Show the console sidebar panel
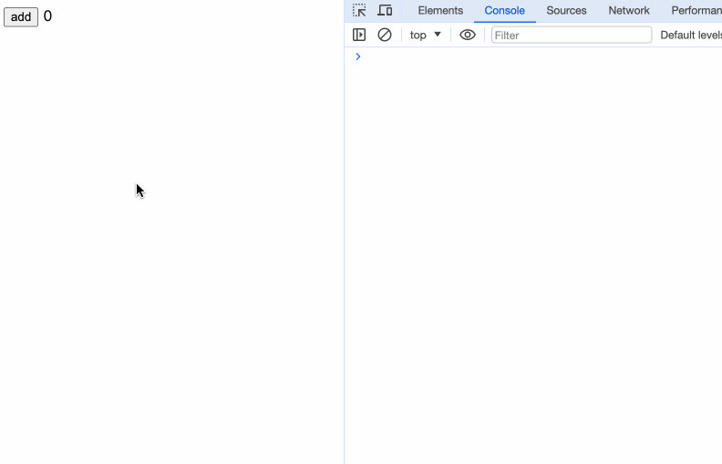 (359, 35)
